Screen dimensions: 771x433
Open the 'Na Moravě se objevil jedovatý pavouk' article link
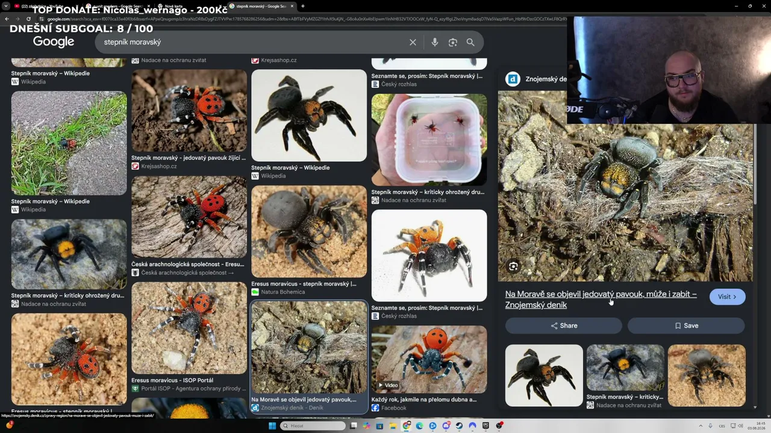pyautogui.click(x=601, y=299)
